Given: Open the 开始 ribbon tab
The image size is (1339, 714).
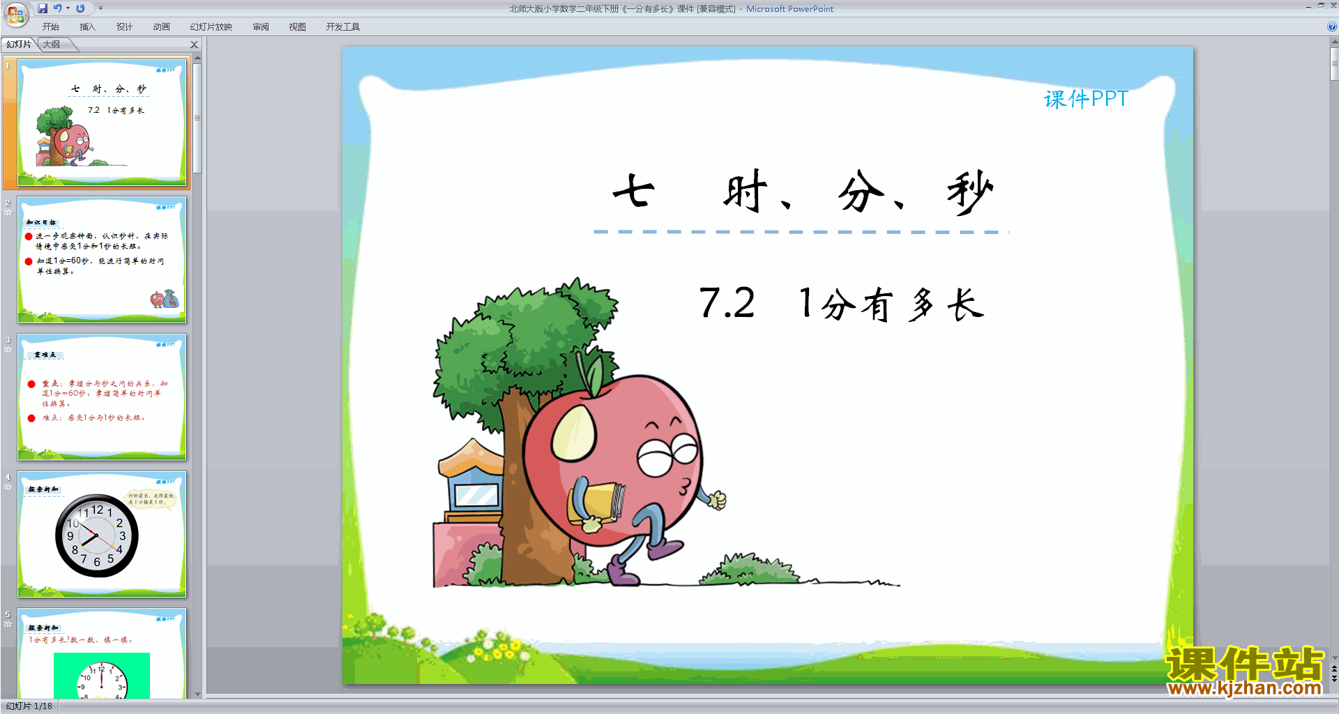Looking at the screenshot, I should tap(51, 27).
